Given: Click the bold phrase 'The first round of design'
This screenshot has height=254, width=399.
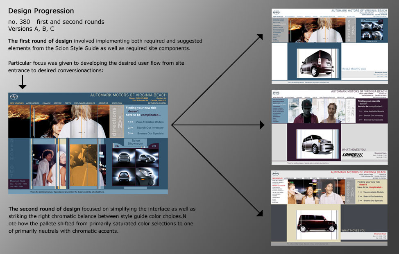Looking at the screenshot, I should [x=40, y=41].
